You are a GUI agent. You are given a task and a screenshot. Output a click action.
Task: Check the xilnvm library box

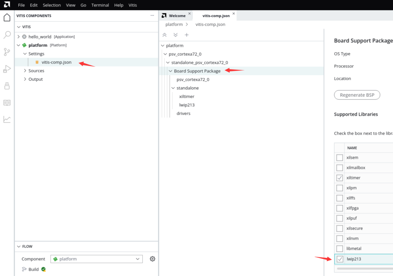[x=340, y=239]
